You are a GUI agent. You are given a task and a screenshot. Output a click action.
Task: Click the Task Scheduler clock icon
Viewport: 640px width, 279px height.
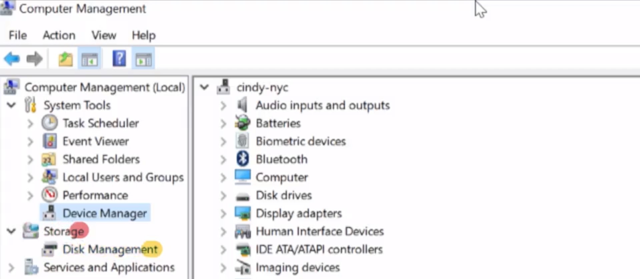(49, 123)
